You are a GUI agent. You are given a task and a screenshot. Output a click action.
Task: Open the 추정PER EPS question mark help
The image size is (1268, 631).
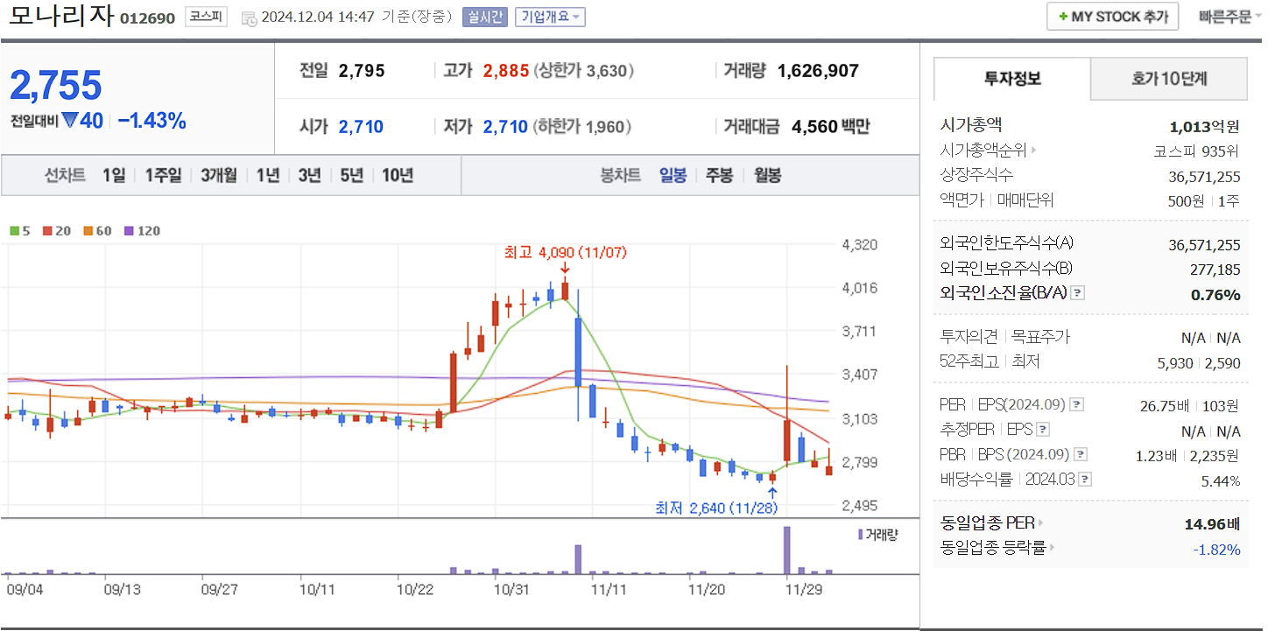[1042, 430]
